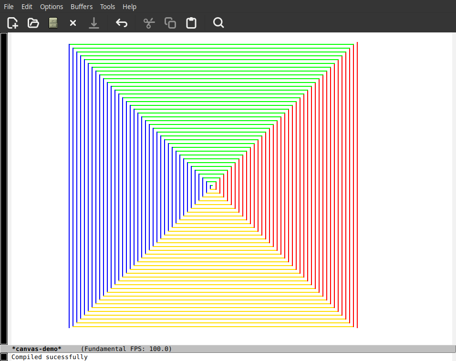Click the Search magnifier icon
Screen dimensions: 456x361
coord(218,23)
